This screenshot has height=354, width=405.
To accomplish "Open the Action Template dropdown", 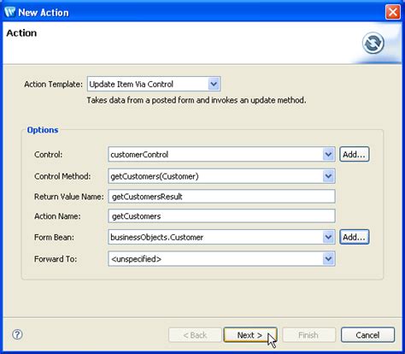I will 214,84.
